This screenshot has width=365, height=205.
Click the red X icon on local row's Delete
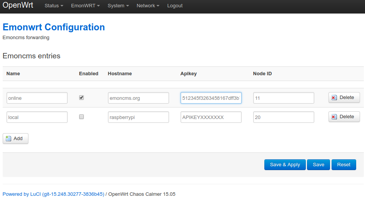334,117
